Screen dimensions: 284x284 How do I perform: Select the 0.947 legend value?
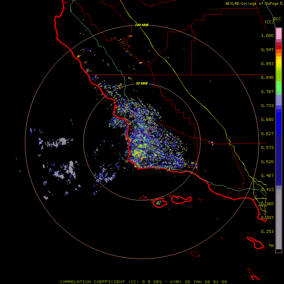267,50
